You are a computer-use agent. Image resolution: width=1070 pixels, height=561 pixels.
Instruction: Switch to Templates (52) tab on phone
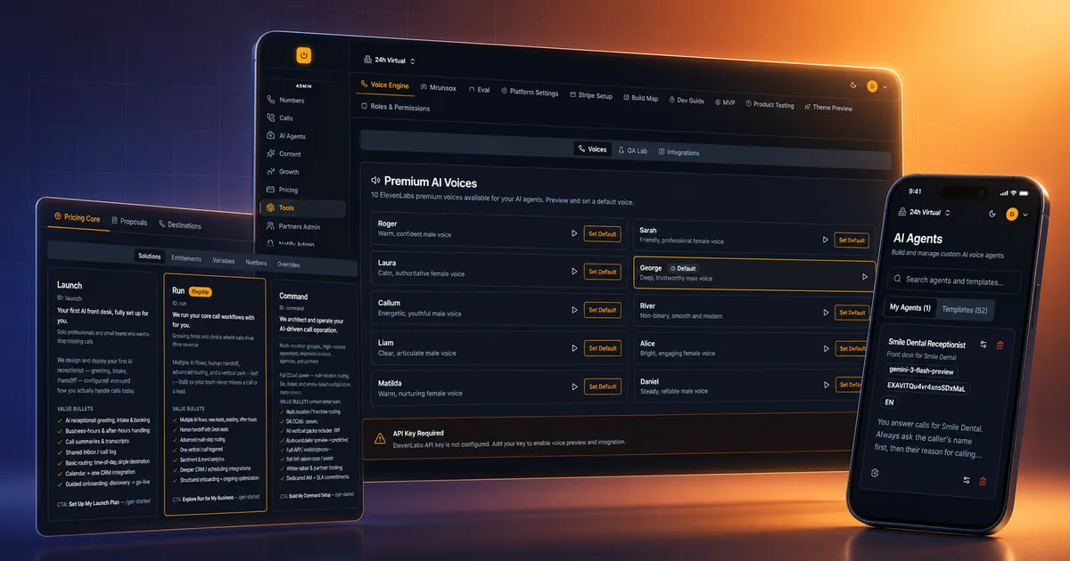point(965,309)
